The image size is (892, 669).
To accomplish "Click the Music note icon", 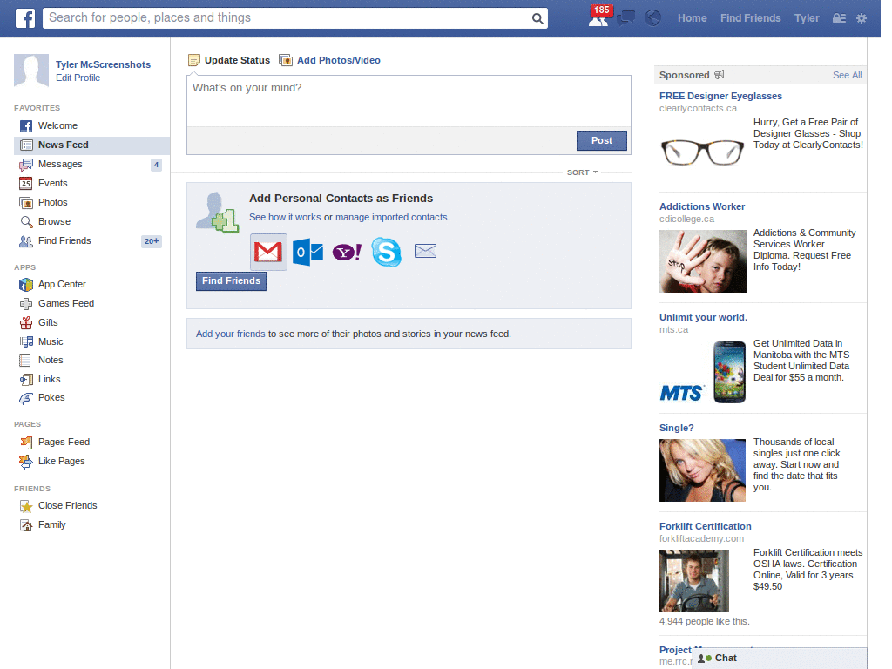I will (x=26, y=341).
